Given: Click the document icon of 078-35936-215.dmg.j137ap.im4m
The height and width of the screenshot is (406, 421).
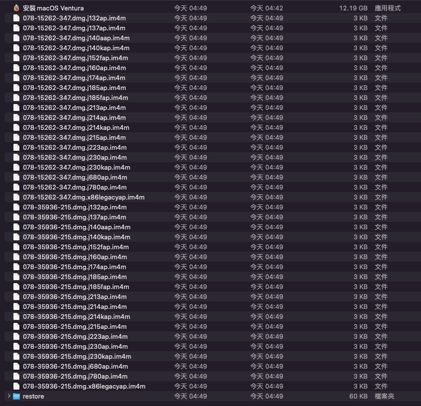Looking at the screenshot, I should click(x=16, y=217).
